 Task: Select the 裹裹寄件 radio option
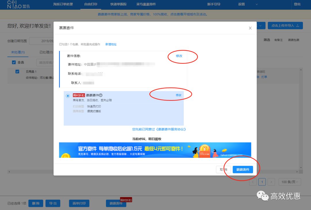[x=68, y=96]
